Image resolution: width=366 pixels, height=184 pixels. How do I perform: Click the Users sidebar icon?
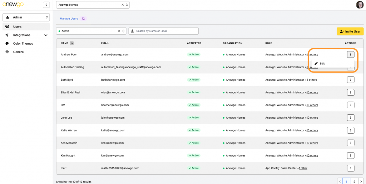(x=7, y=26)
